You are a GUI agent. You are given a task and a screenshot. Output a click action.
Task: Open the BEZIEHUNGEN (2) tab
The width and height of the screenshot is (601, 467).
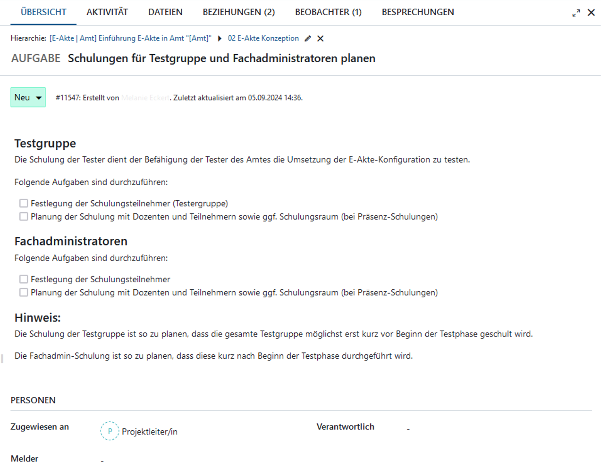pos(238,12)
